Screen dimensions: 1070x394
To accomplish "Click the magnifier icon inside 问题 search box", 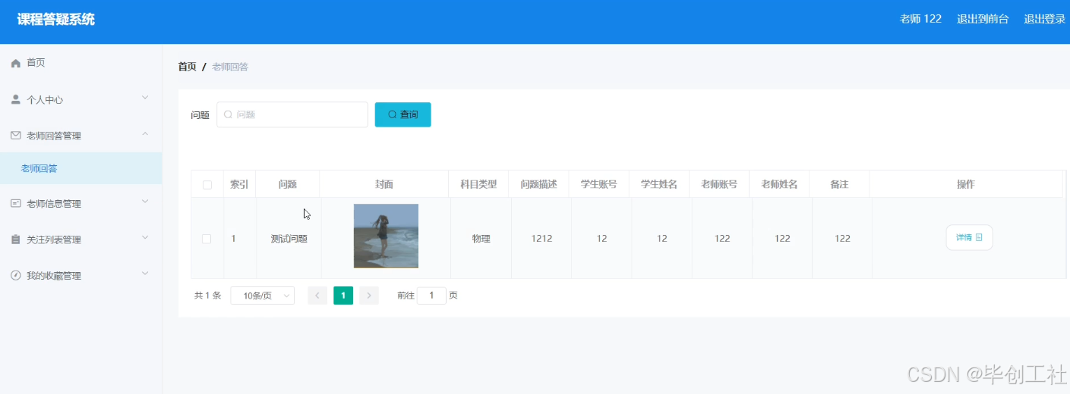I will point(228,114).
